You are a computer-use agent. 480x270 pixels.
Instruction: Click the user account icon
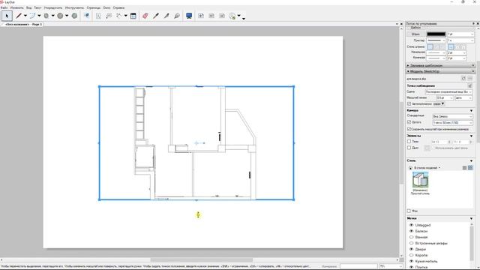[x=232, y=16]
